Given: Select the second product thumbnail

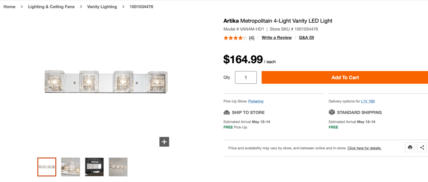Looking at the screenshot, I should (x=70, y=167).
